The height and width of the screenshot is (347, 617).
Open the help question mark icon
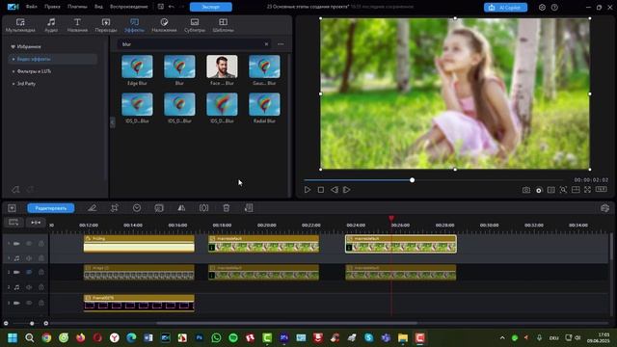[x=554, y=7]
